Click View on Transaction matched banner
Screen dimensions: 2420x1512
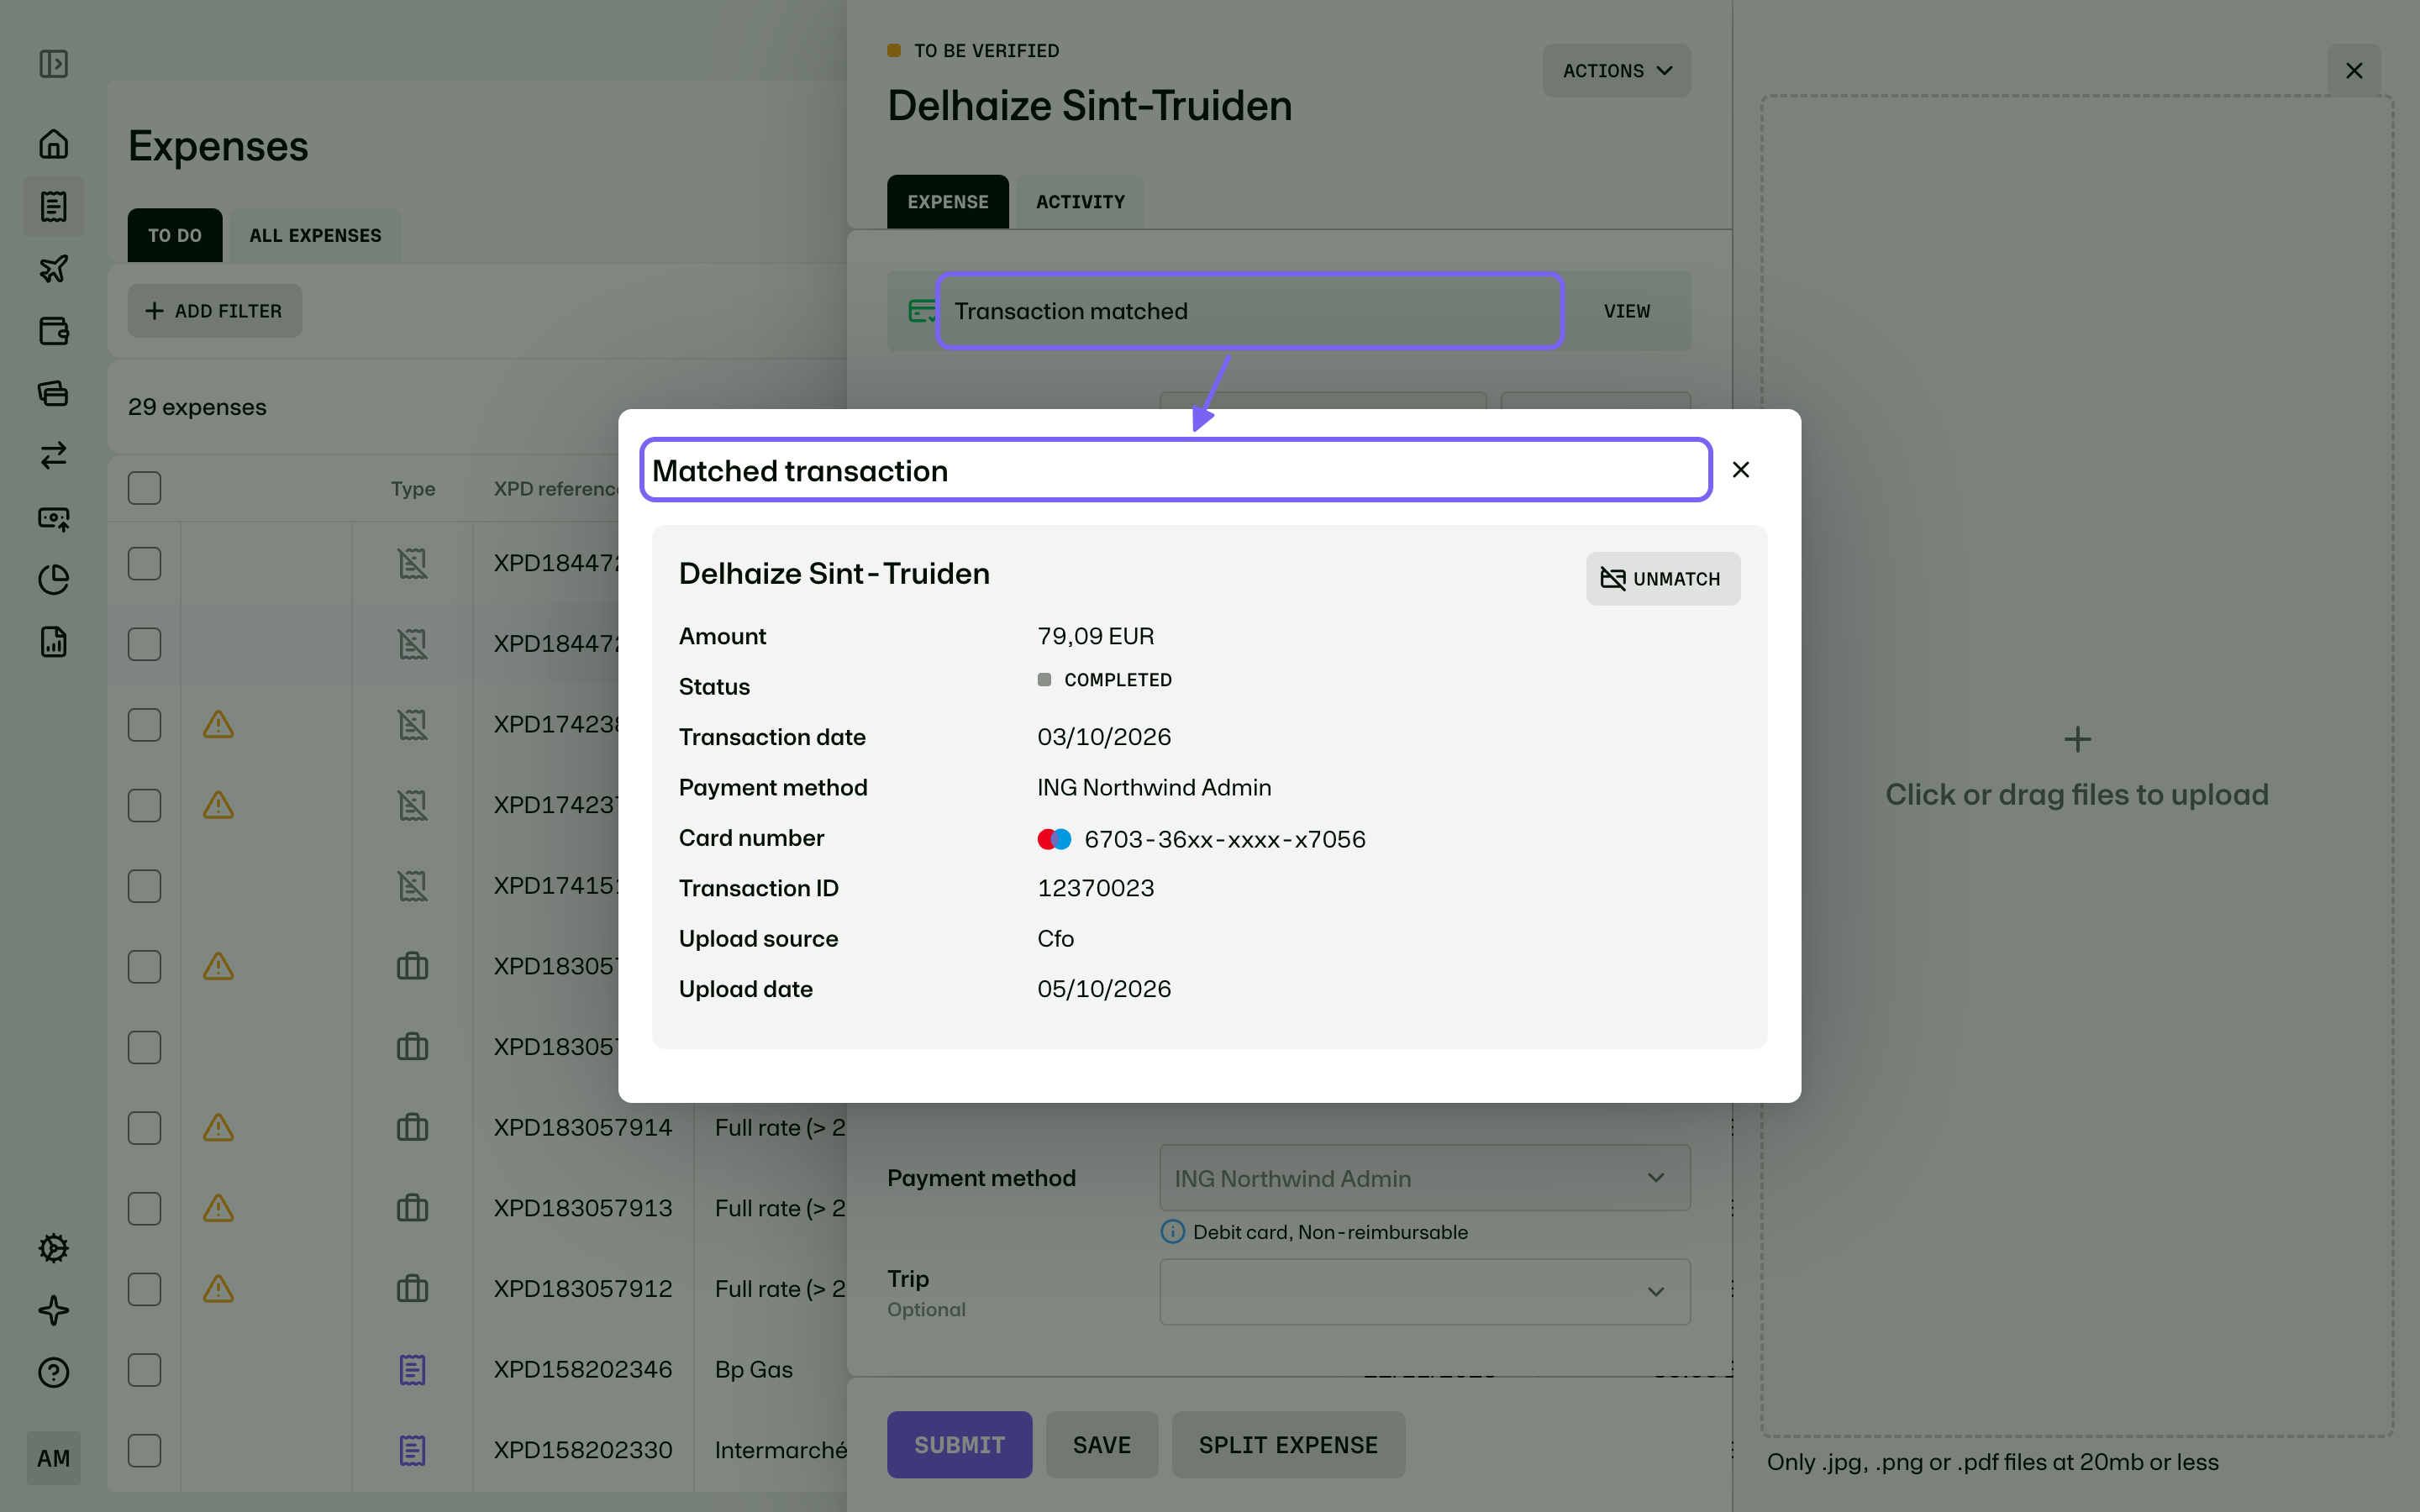(1627, 311)
